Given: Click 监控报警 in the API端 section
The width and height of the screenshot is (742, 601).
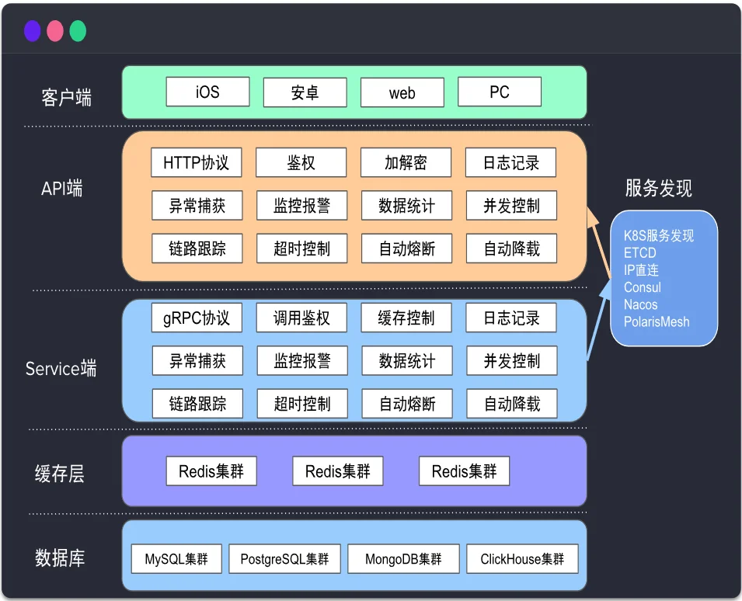Looking at the screenshot, I should (x=302, y=206).
